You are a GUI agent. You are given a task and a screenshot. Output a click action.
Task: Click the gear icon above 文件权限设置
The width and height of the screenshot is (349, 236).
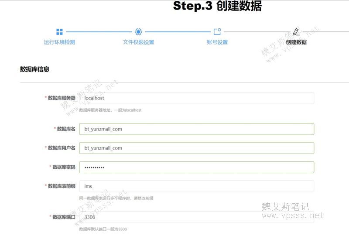click(138, 32)
